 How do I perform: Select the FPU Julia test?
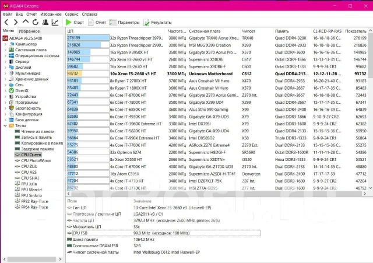pyautogui.click(x=26, y=184)
